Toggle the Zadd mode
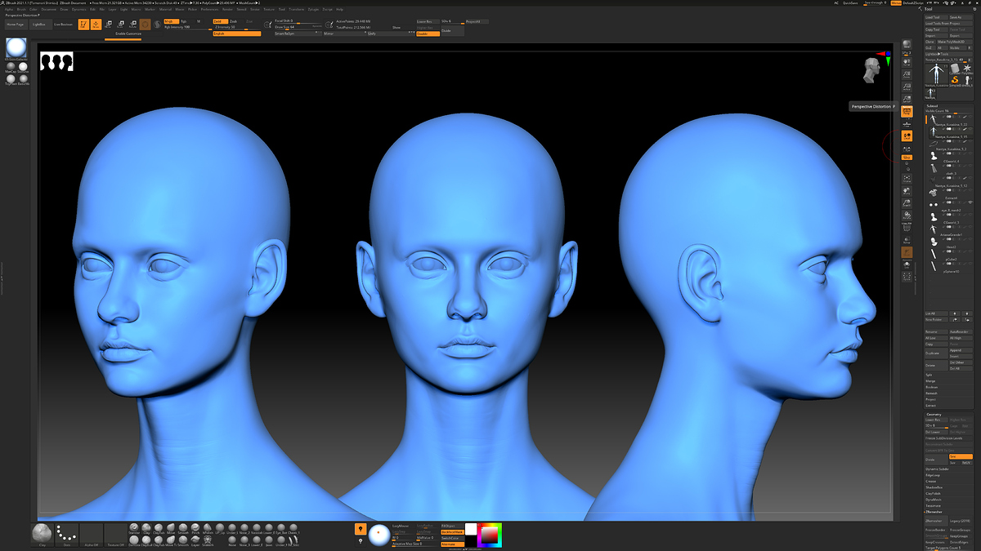981x551 pixels. pyautogui.click(x=219, y=21)
